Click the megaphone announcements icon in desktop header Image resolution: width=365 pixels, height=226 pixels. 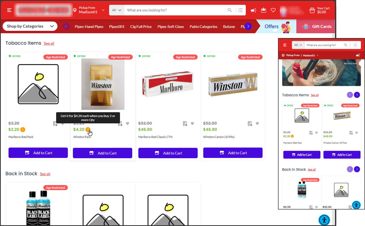click(254, 10)
